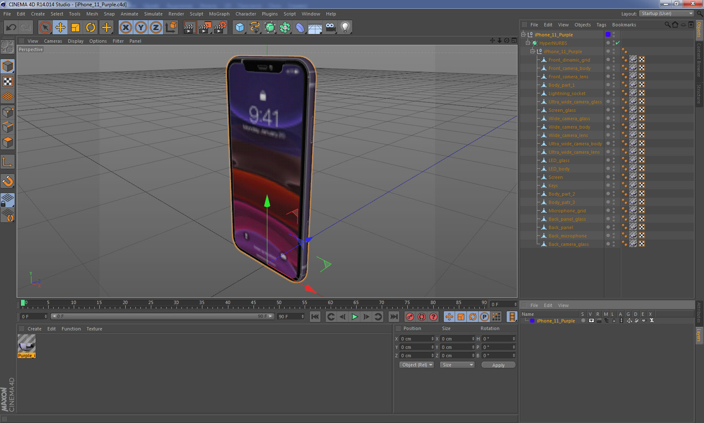Toggle HyperNURBS green enable checkmark

click(x=618, y=43)
